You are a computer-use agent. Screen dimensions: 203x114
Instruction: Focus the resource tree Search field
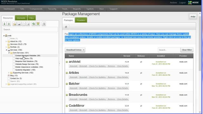[x=30, y=29]
